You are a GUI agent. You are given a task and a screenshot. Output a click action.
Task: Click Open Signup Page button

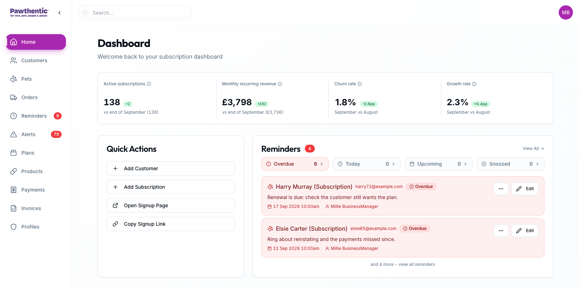171,205
